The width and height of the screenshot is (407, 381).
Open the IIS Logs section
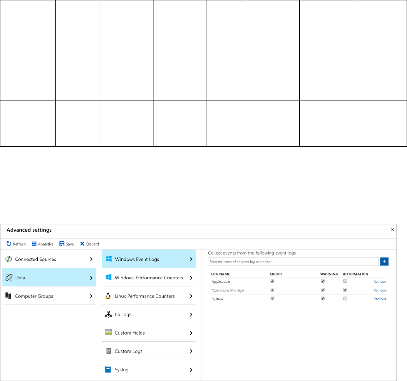click(x=149, y=314)
